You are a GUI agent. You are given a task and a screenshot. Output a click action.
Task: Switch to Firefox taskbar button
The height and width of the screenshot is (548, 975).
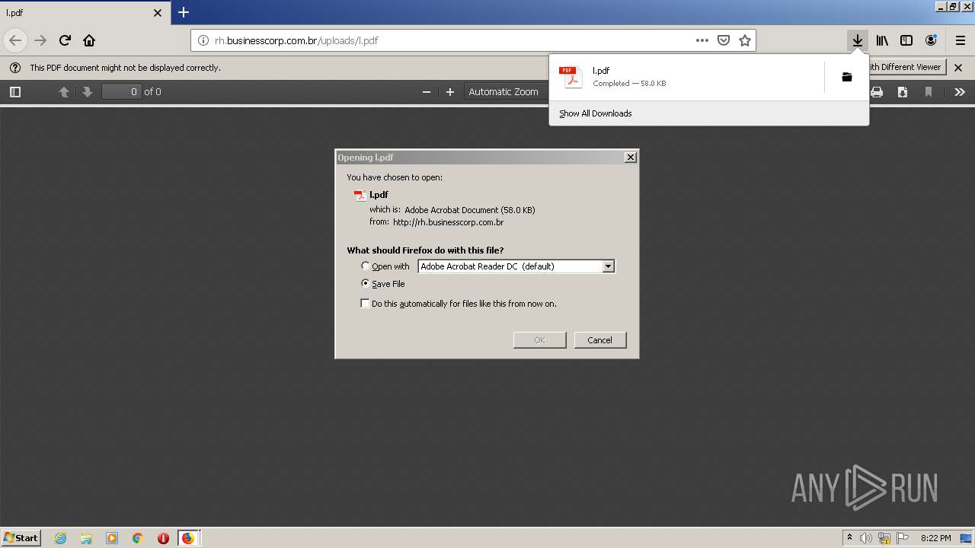click(x=188, y=538)
